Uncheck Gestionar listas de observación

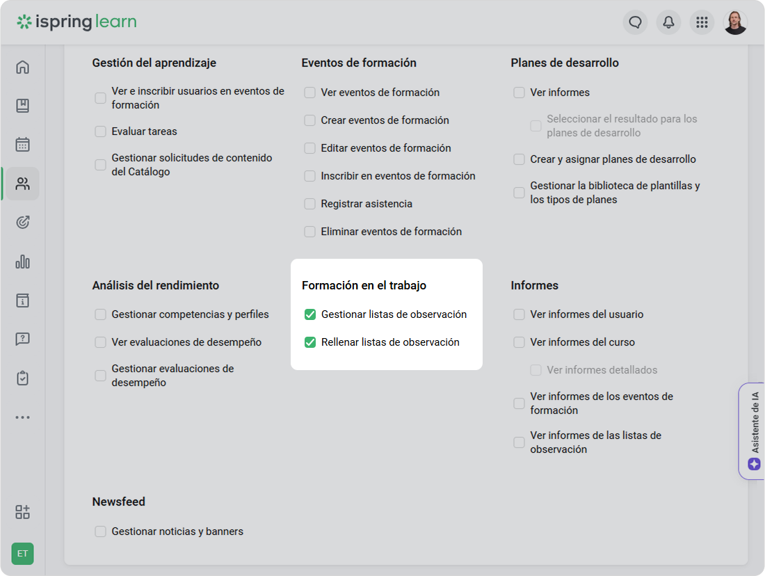point(310,314)
